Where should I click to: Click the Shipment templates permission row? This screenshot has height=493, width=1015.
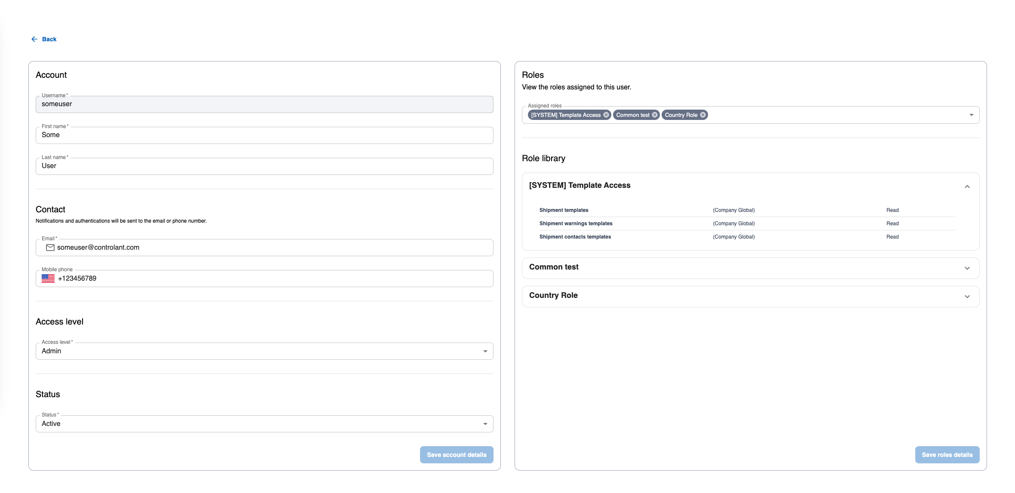(747, 210)
